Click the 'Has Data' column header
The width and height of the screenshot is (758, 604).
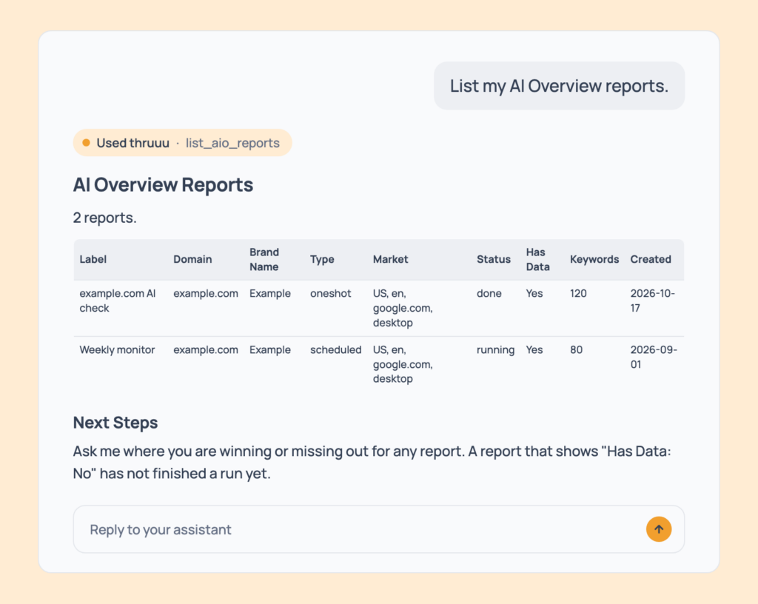[537, 259]
